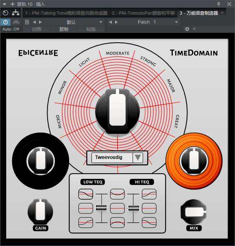
Task: Select LOW TEQ bottom low-boost curve icon
Action: click(86, 222)
